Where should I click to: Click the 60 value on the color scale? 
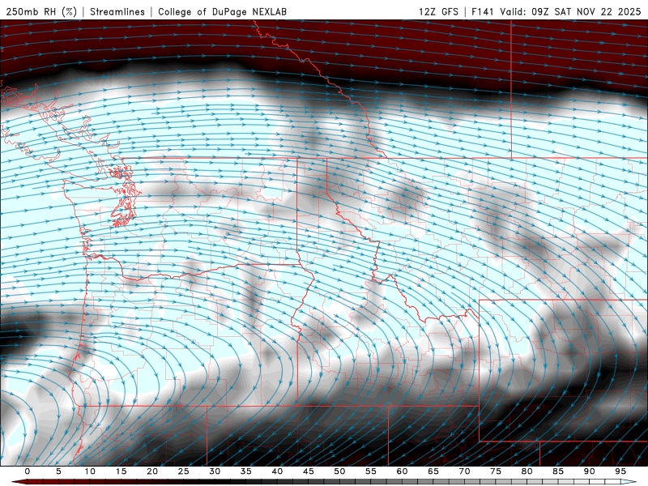tap(402, 471)
